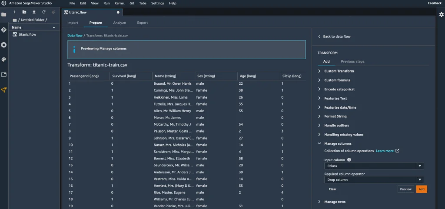445x209 pixels.
Task: Click the orange Add button
Action: [422, 189]
